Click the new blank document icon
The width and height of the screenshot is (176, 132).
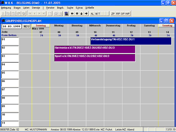tap(50, 14)
